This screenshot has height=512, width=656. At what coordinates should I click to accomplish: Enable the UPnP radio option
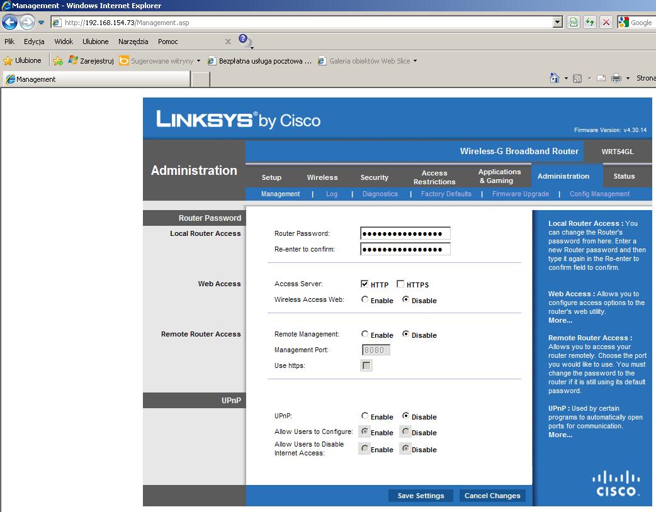click(365, 416)
